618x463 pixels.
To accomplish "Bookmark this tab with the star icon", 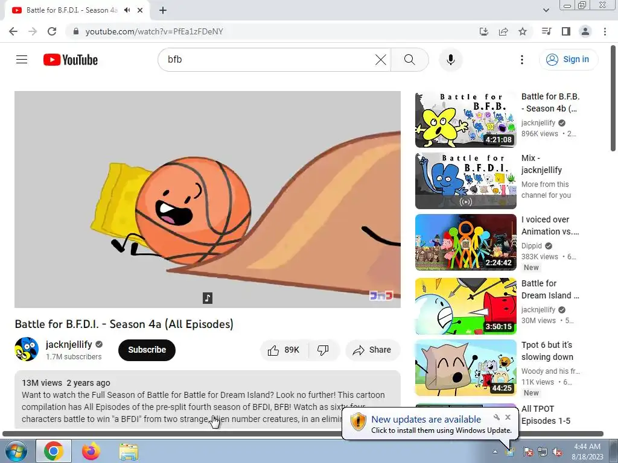I will (523, 31).
